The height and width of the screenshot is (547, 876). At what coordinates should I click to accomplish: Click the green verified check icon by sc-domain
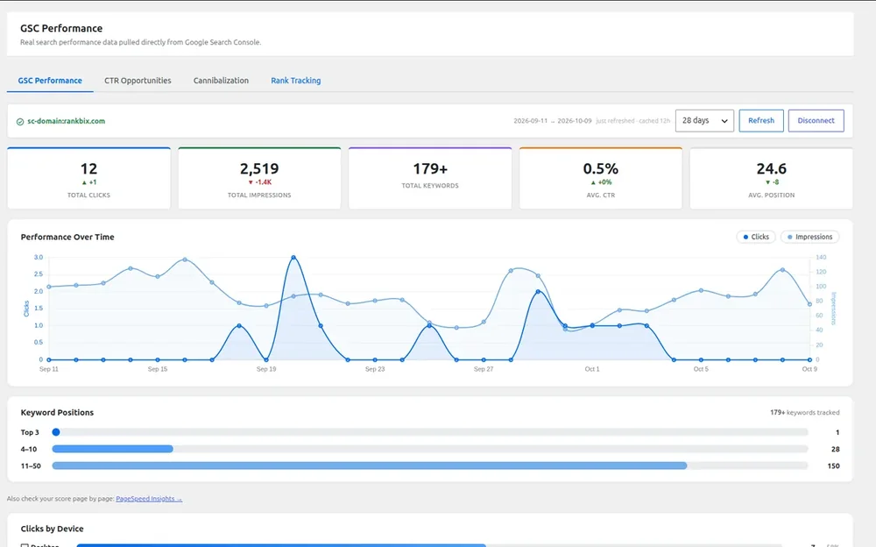tap(20, 121)
